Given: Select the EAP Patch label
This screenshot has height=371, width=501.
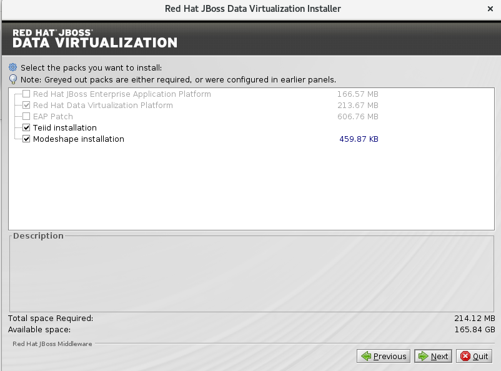Looking at the screenshot, I should click(53, 116).
